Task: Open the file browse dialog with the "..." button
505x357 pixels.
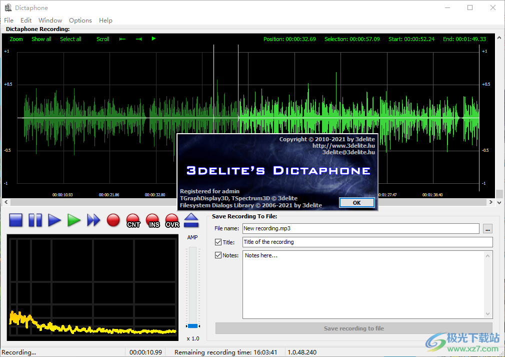Action: coord(488,229)
